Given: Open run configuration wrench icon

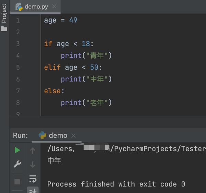Looking at the screenshot, I should coord(17,164).
